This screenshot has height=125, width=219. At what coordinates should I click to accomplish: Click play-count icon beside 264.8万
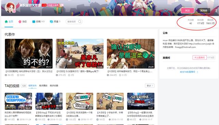(x=108, y=75)
